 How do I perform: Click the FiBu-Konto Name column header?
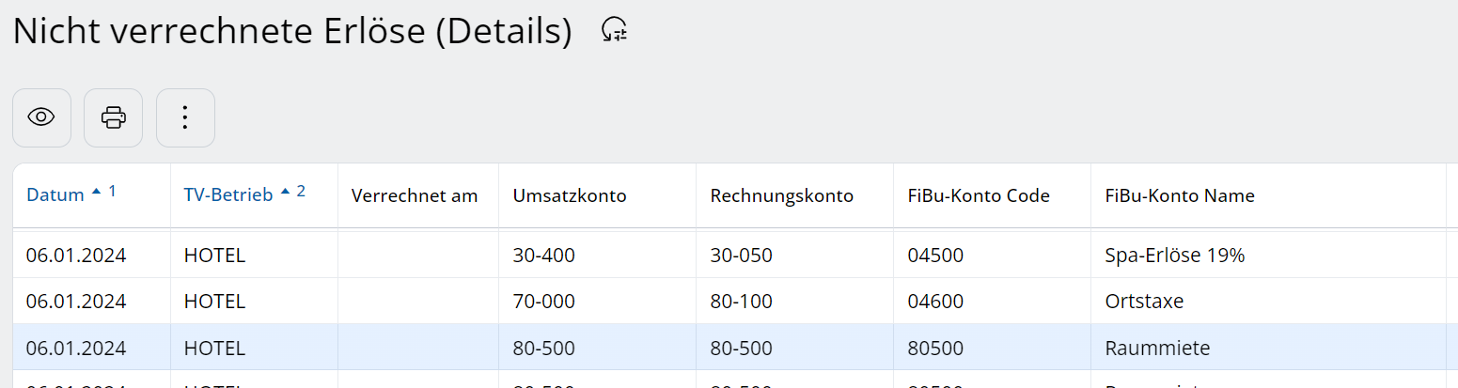point(1180,195)
